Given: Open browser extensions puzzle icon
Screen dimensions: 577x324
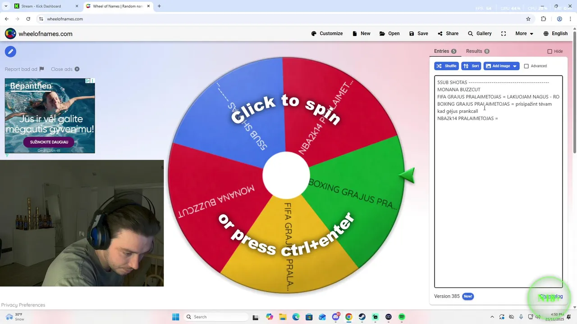Looking at the screenshot, I should coord(543,19).
